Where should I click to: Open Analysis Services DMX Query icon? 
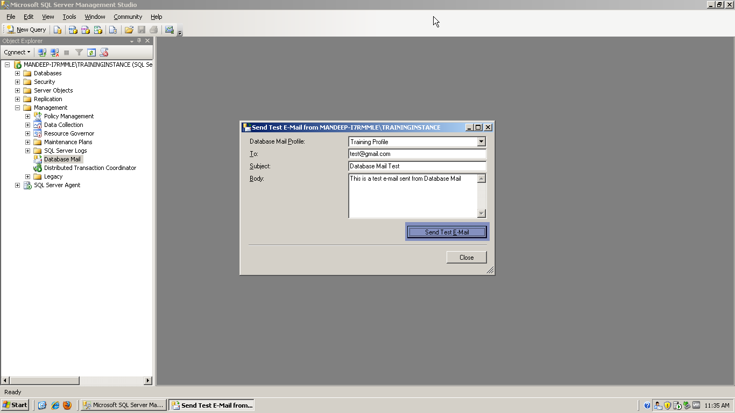click(86, 30)
